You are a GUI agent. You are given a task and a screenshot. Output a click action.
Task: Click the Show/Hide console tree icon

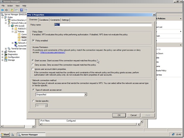click(16, 10)
